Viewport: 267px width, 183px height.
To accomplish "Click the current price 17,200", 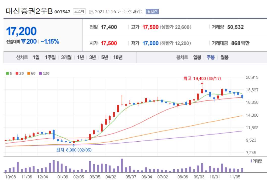I will [x=21, y=31].
